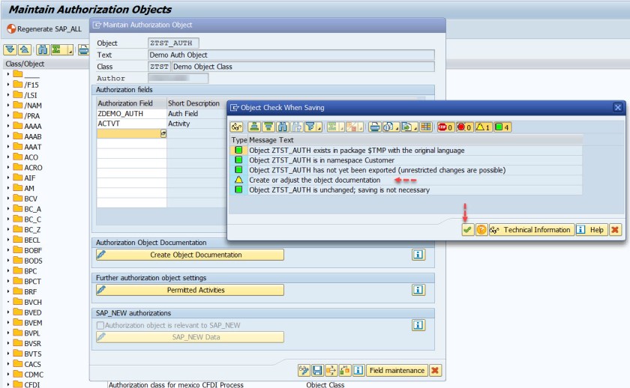Expand the CACS class folder
The image size is (630, 388).
tap(8, 364)
